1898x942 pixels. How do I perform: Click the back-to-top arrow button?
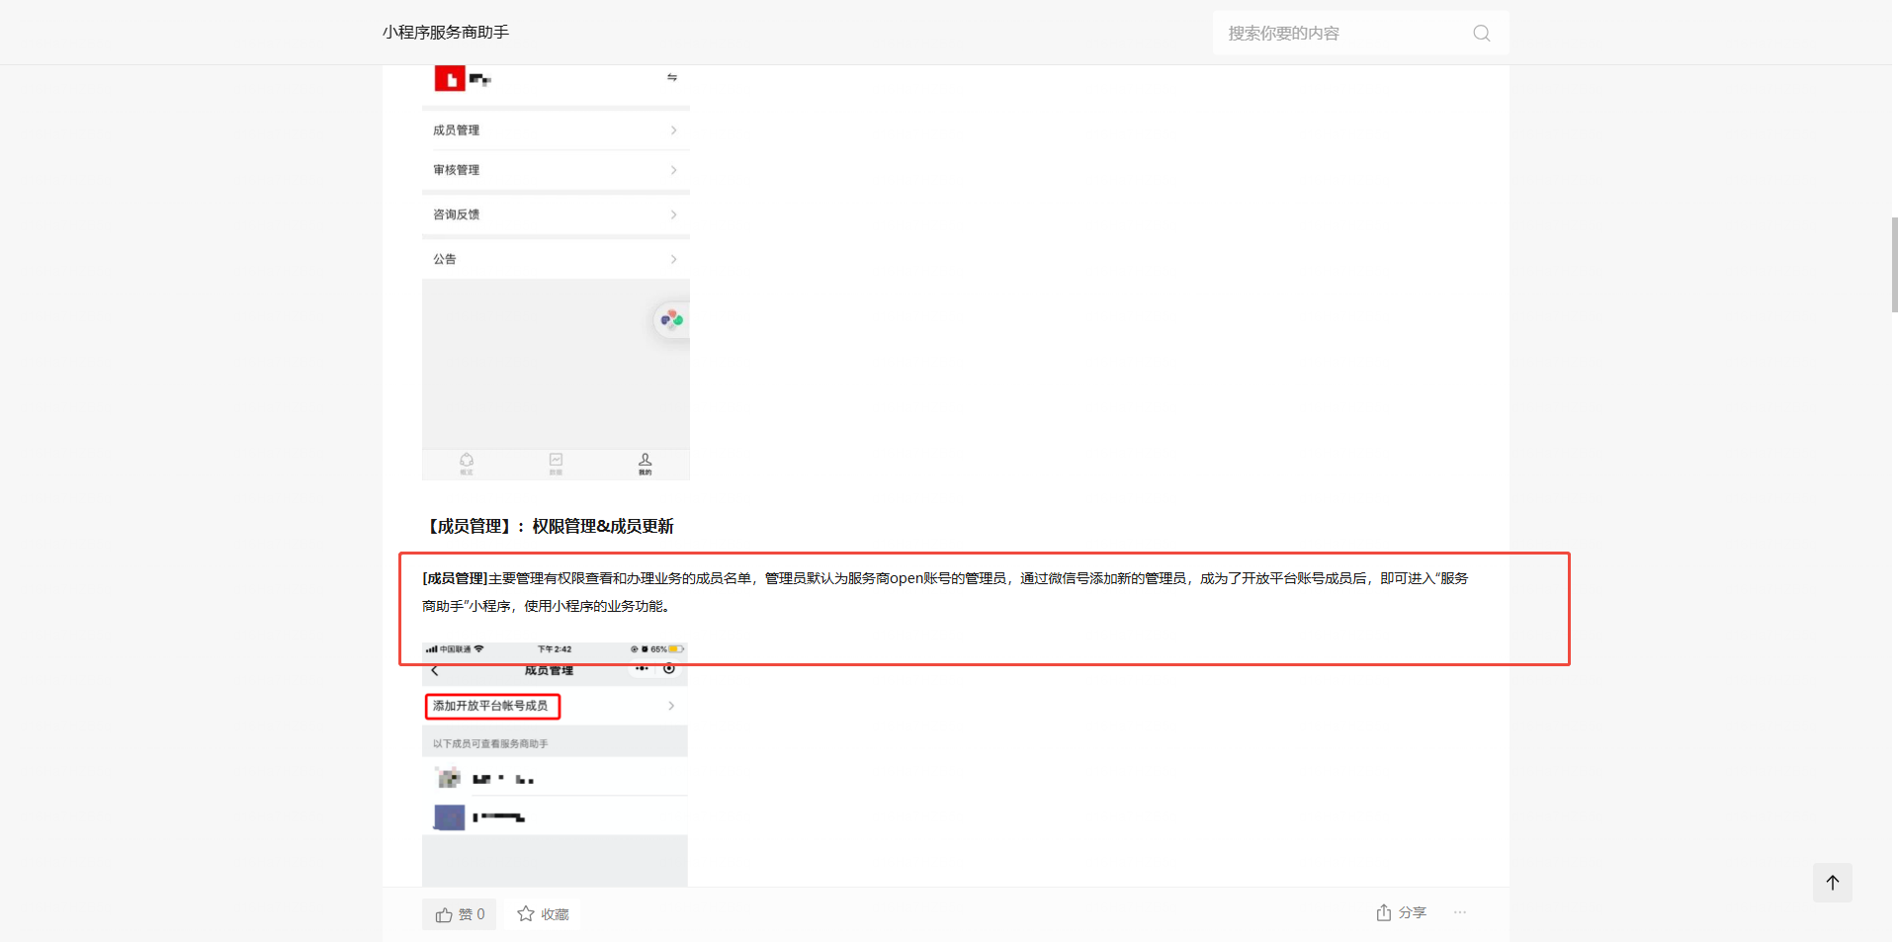coord(1833,883)
